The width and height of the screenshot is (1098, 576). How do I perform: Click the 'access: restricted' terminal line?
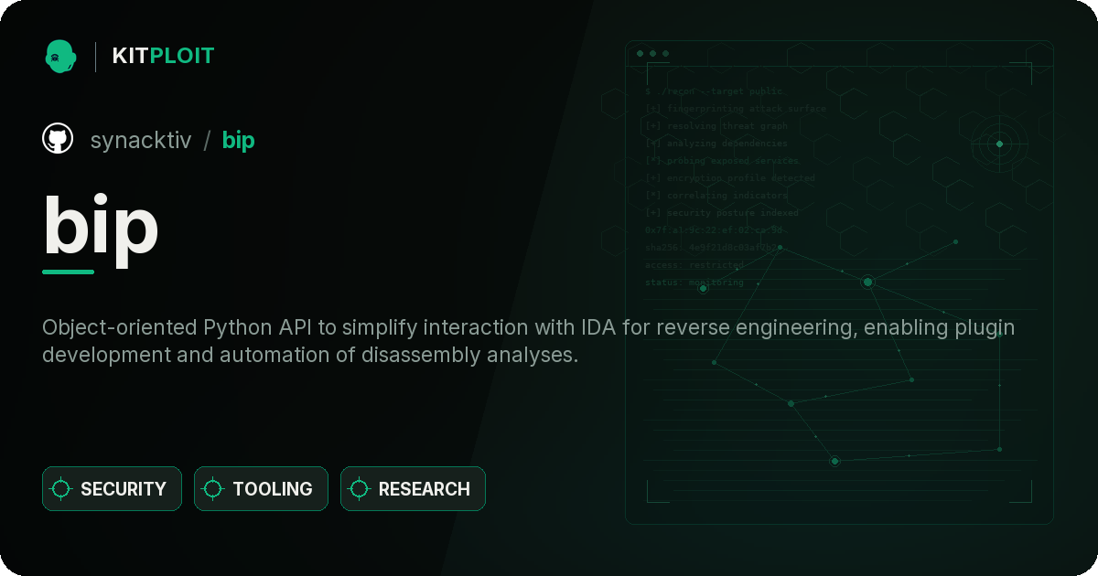pos(694,265)
